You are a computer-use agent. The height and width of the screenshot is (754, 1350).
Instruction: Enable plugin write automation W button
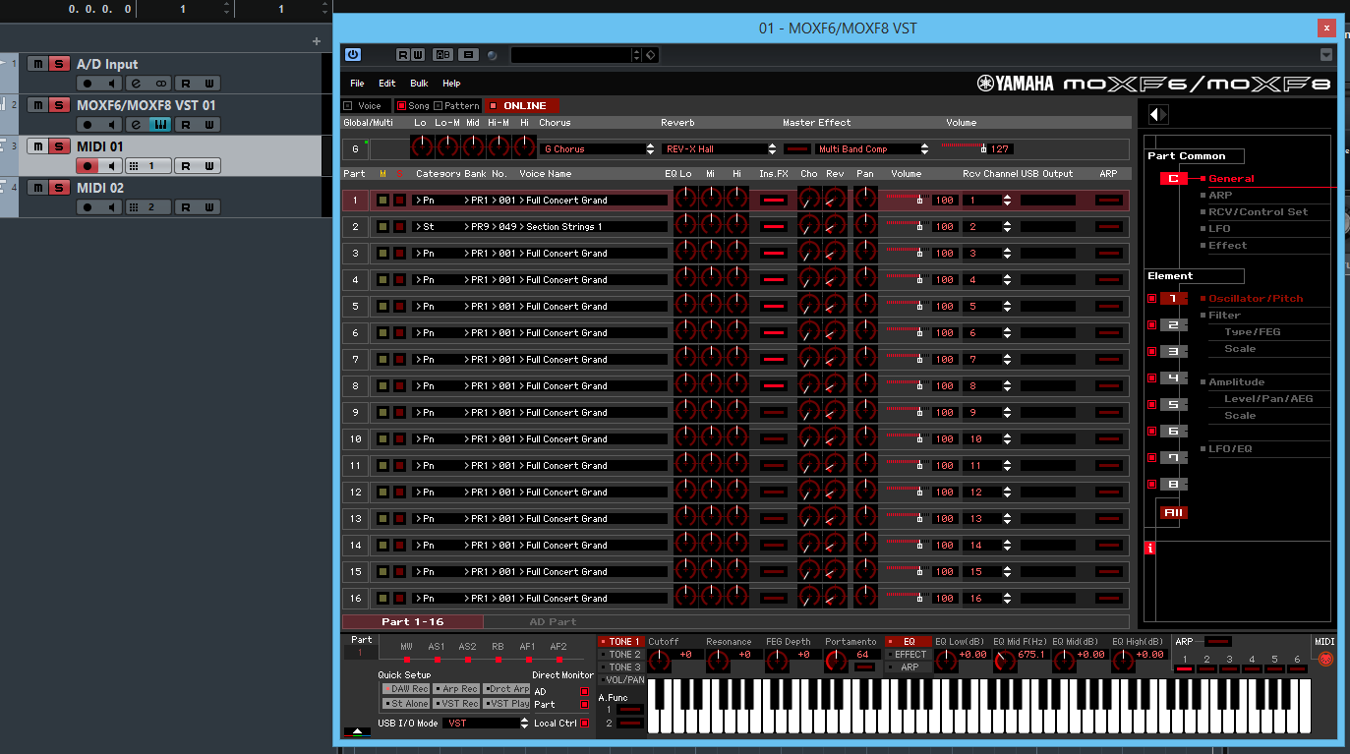(418, 55)
